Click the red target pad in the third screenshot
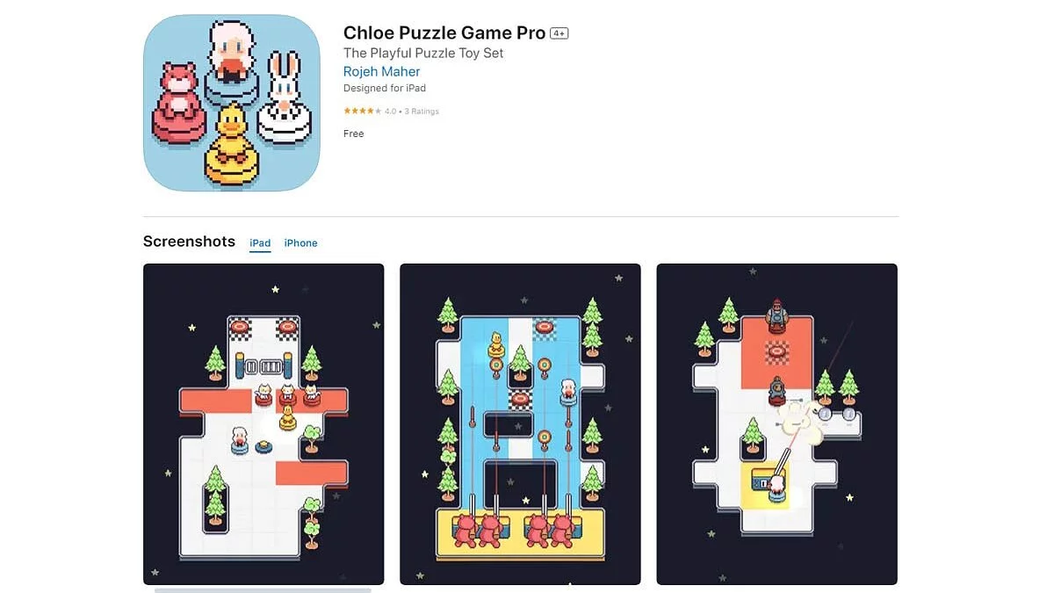Image resolution: width=1054 pixels, height=593 pixels. 776,353
